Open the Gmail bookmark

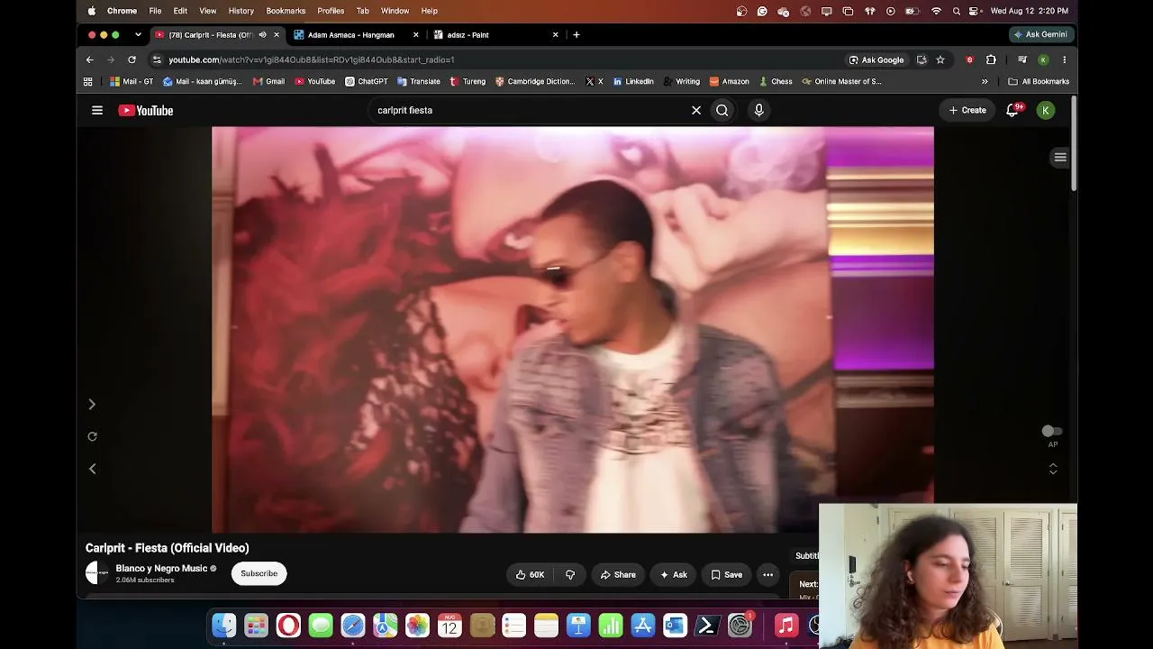coord(268,81)
